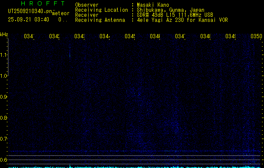The height and width of the screenshot is (168, 264).
Task: Click the 0.7 kHz axis label
Action: (x=3, y=139)
